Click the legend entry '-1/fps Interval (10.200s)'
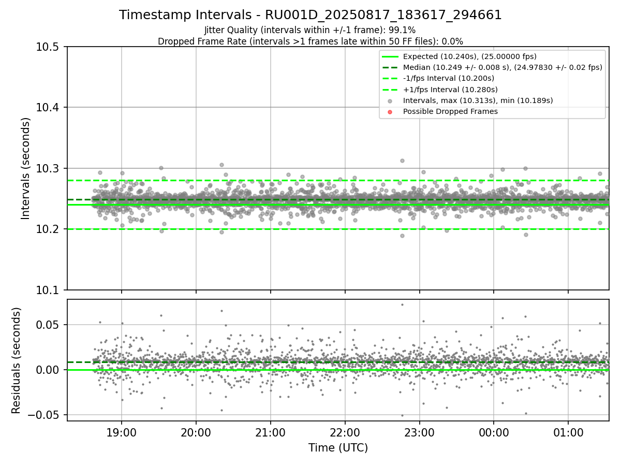 pos(449,78)
